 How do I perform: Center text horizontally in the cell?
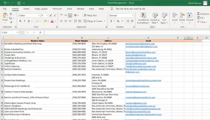pyautogui.click(x=66, y=21)
